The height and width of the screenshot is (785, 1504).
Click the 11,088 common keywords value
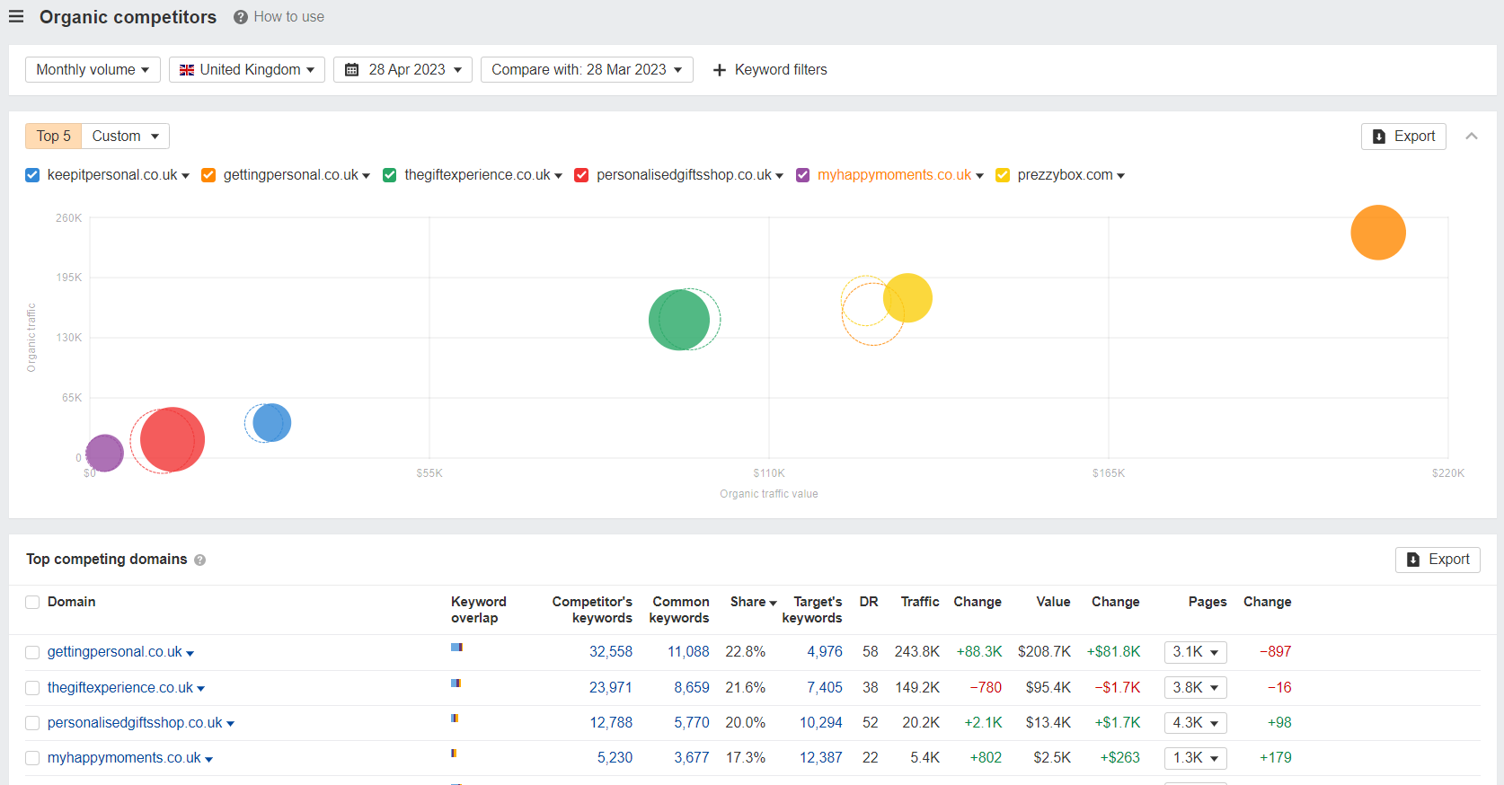tap(688, 652)
